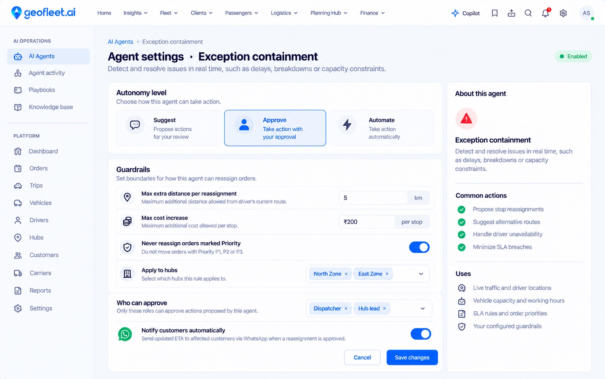Click Save changes button

pyautogui.click(x=412, y=358)
